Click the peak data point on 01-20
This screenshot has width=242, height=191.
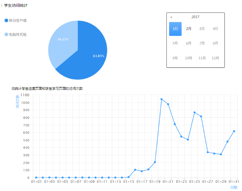click(161, 99)
